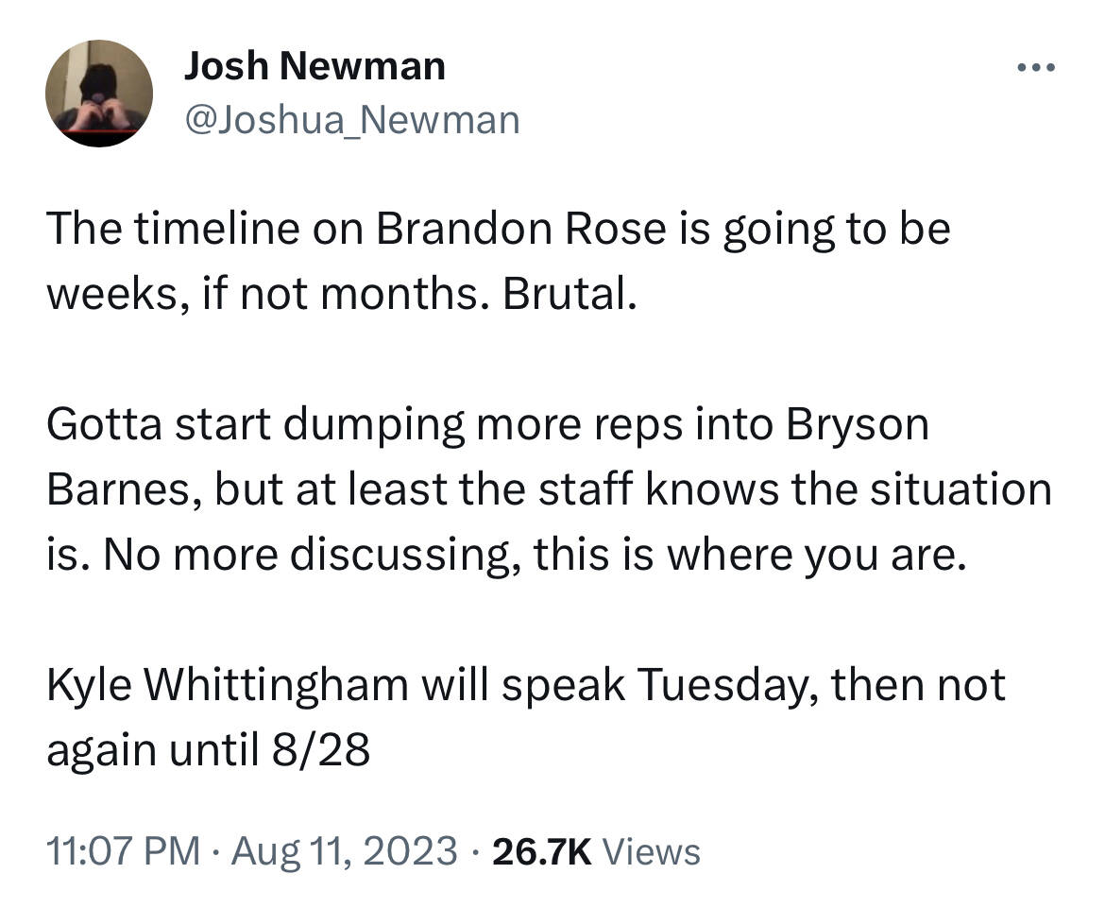This screenshot has width=1105, height=908.
Task: Click the Aug 11, 2023 date
Action: tap(345, 850)
